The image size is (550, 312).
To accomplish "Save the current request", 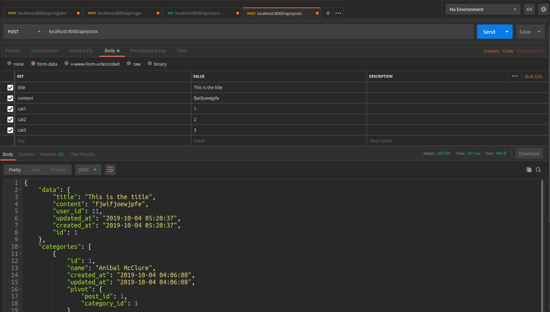I will [525, 32].
